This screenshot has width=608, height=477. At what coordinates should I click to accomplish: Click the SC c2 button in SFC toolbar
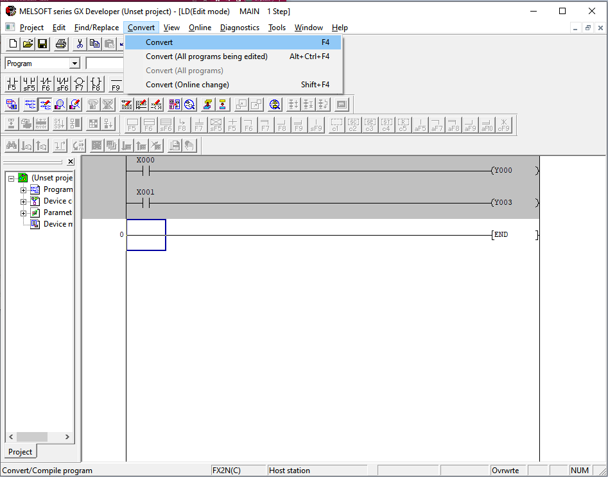[353, 125]
